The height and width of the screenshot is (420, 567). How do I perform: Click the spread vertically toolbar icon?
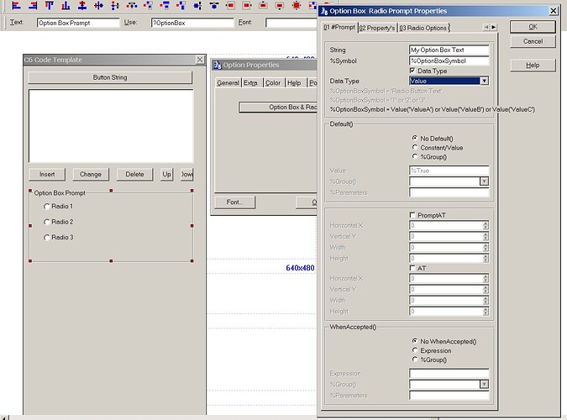point(115,5)
